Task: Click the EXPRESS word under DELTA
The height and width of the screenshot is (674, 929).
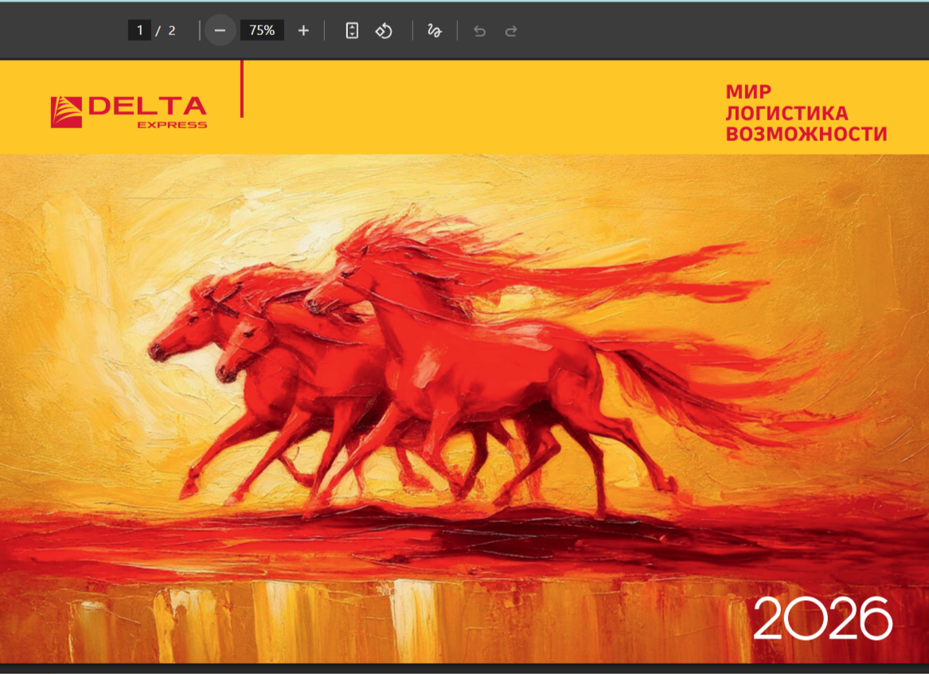Action: coord(172,125)
